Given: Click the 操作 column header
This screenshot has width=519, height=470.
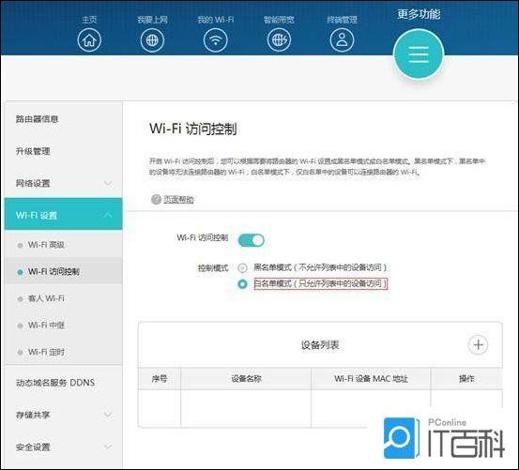Looking at the screenshot, I should [466, 379].
